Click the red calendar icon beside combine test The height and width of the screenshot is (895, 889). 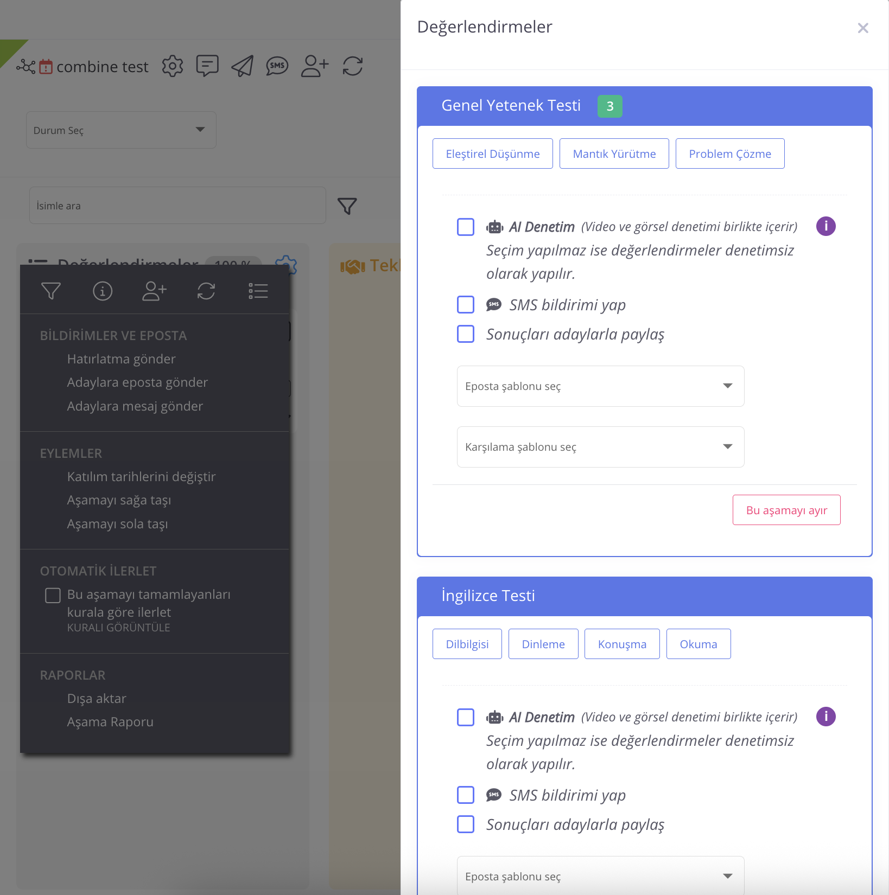(46, 67)
